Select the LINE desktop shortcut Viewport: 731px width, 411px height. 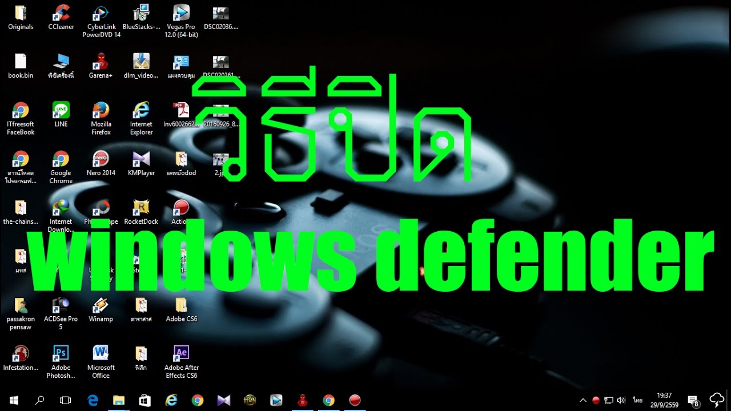pos(61,115)
